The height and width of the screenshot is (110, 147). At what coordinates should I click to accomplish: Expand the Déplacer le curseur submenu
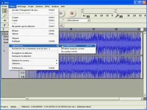point(34,61)
